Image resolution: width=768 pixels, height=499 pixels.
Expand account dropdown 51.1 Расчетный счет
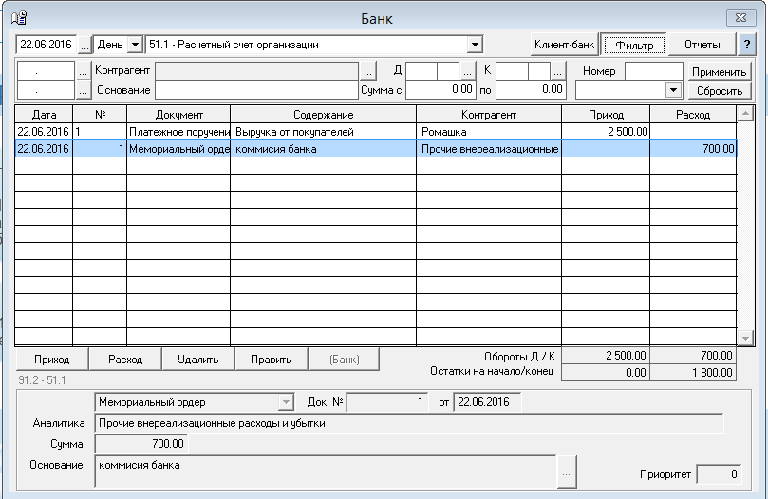coord(474,45)
